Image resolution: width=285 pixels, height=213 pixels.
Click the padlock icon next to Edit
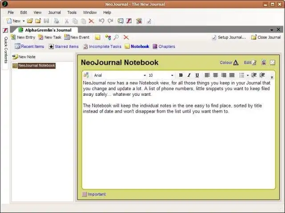click(x=264, y=63)
